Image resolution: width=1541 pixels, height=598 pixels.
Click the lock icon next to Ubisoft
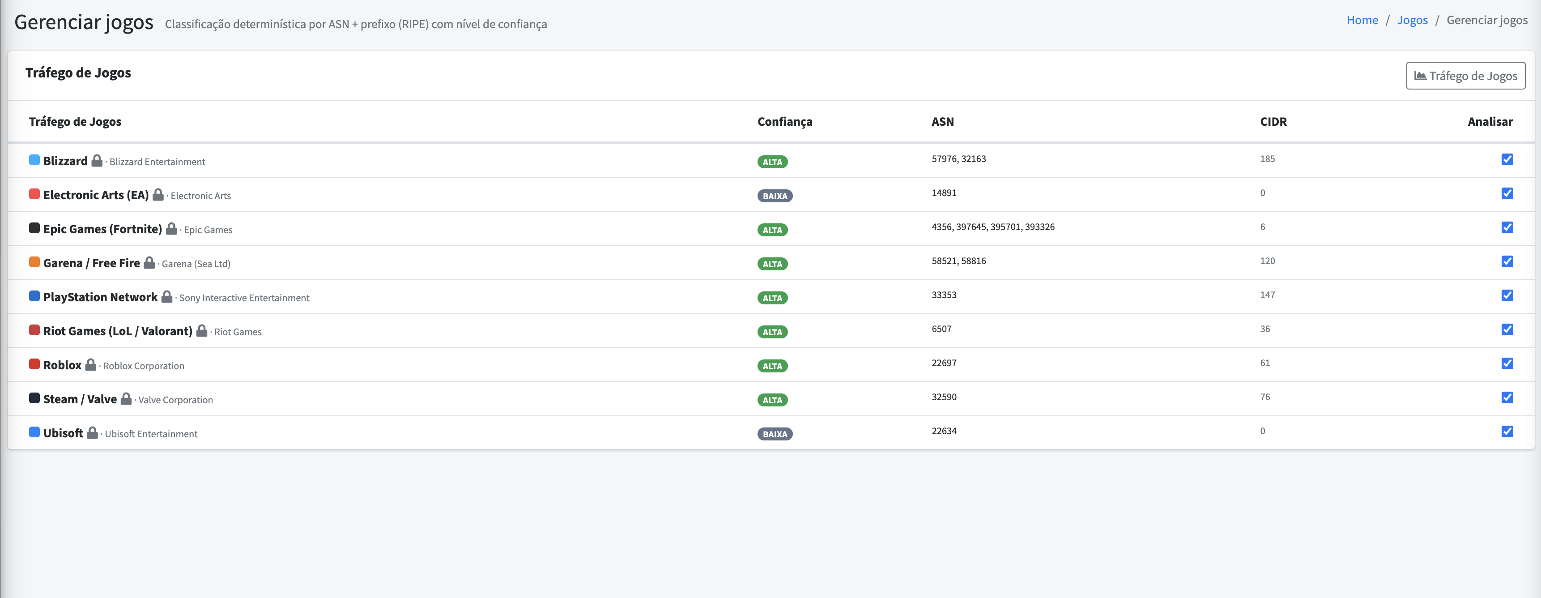click(92, 433)
